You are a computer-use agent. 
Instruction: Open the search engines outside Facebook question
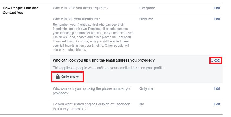click(91, 107)
